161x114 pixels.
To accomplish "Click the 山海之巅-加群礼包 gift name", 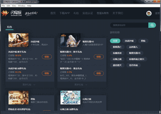I will point(69,109).
